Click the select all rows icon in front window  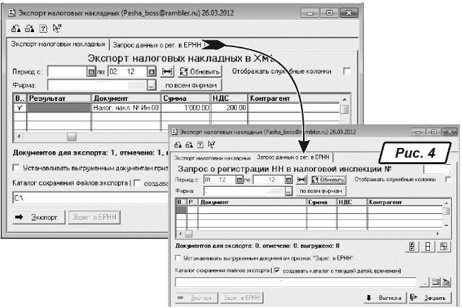pyautogui.click(x=412, y=247)
